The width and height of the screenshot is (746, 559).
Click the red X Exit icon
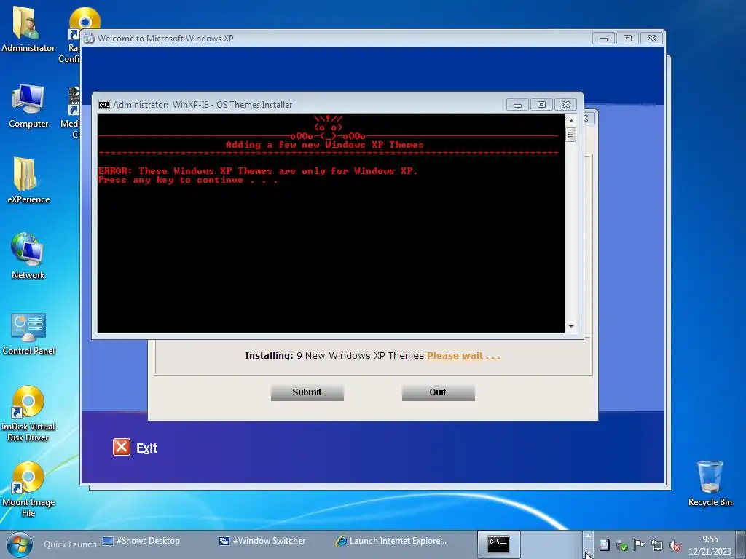click(122, 447)
